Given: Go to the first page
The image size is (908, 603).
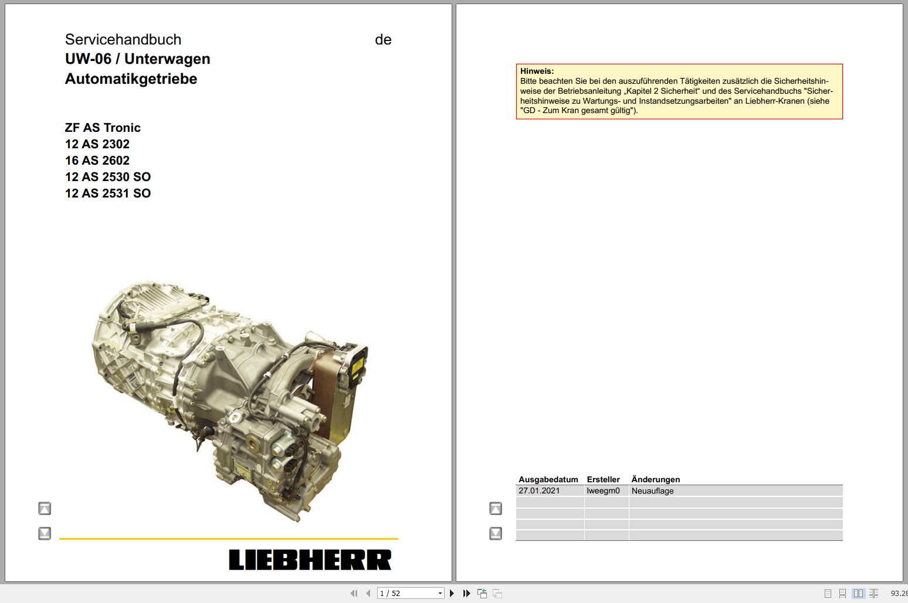Looking at the screenshot, I should (x=354, y=594).
